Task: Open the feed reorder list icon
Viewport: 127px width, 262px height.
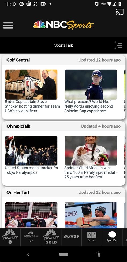Action: click(119, 45)
